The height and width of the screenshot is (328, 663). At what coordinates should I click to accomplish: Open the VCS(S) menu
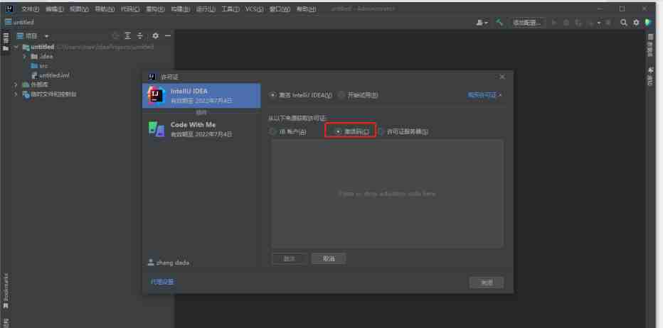click(255, 9)
